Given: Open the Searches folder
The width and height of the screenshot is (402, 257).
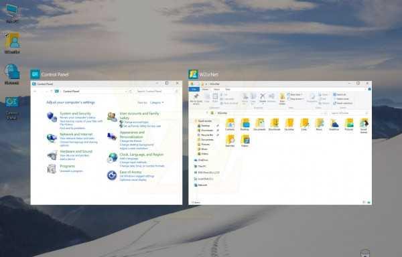Looking at the screenshot, I should tap(230, 141).
